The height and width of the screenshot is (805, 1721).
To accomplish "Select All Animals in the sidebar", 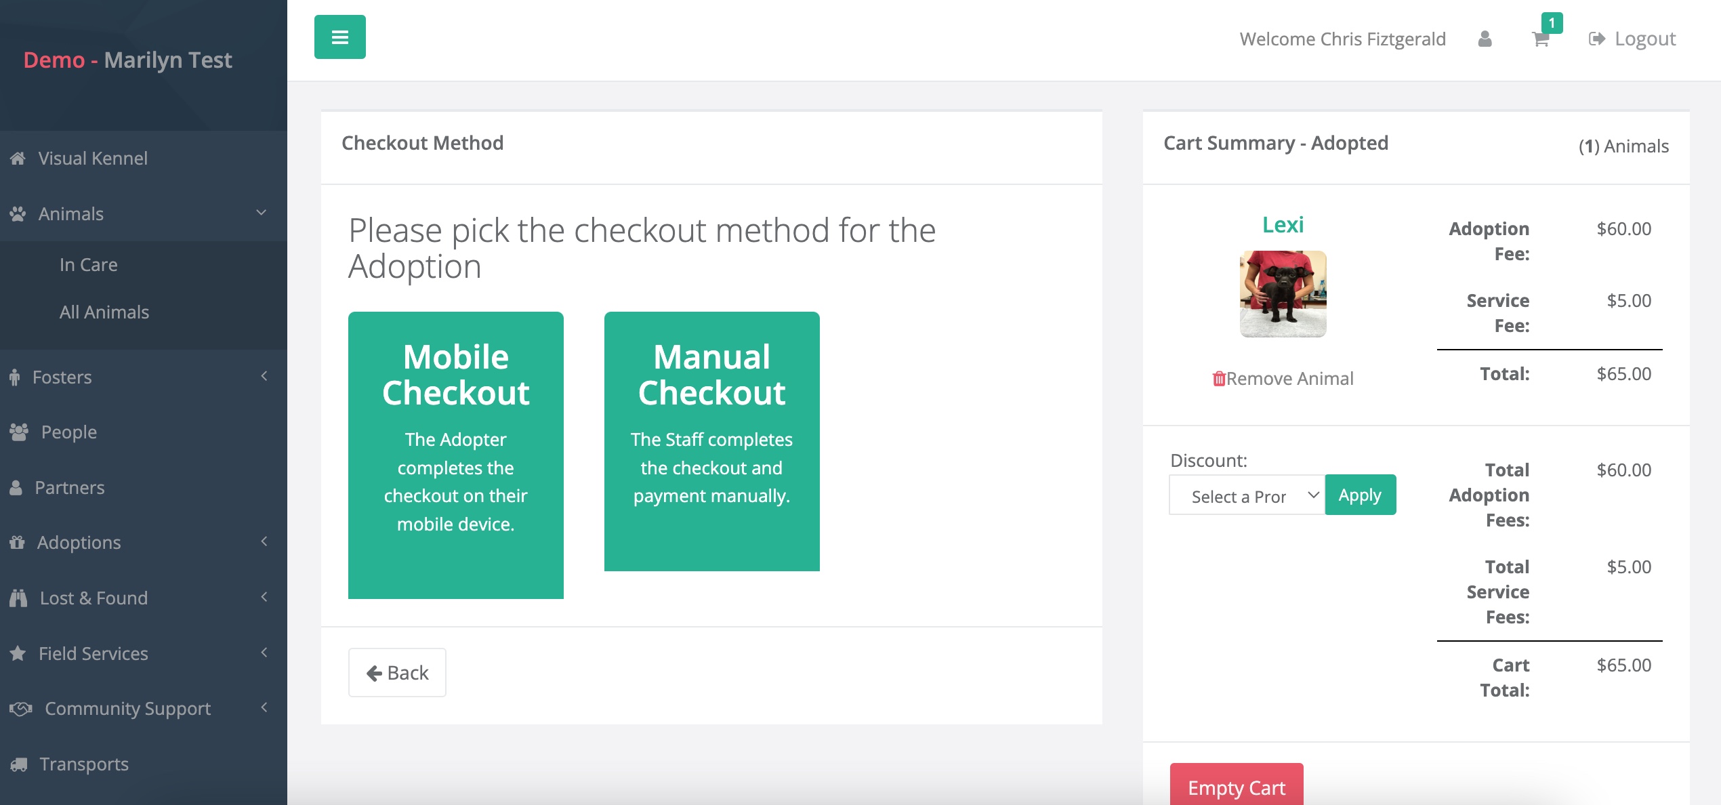I will (104, 312).
